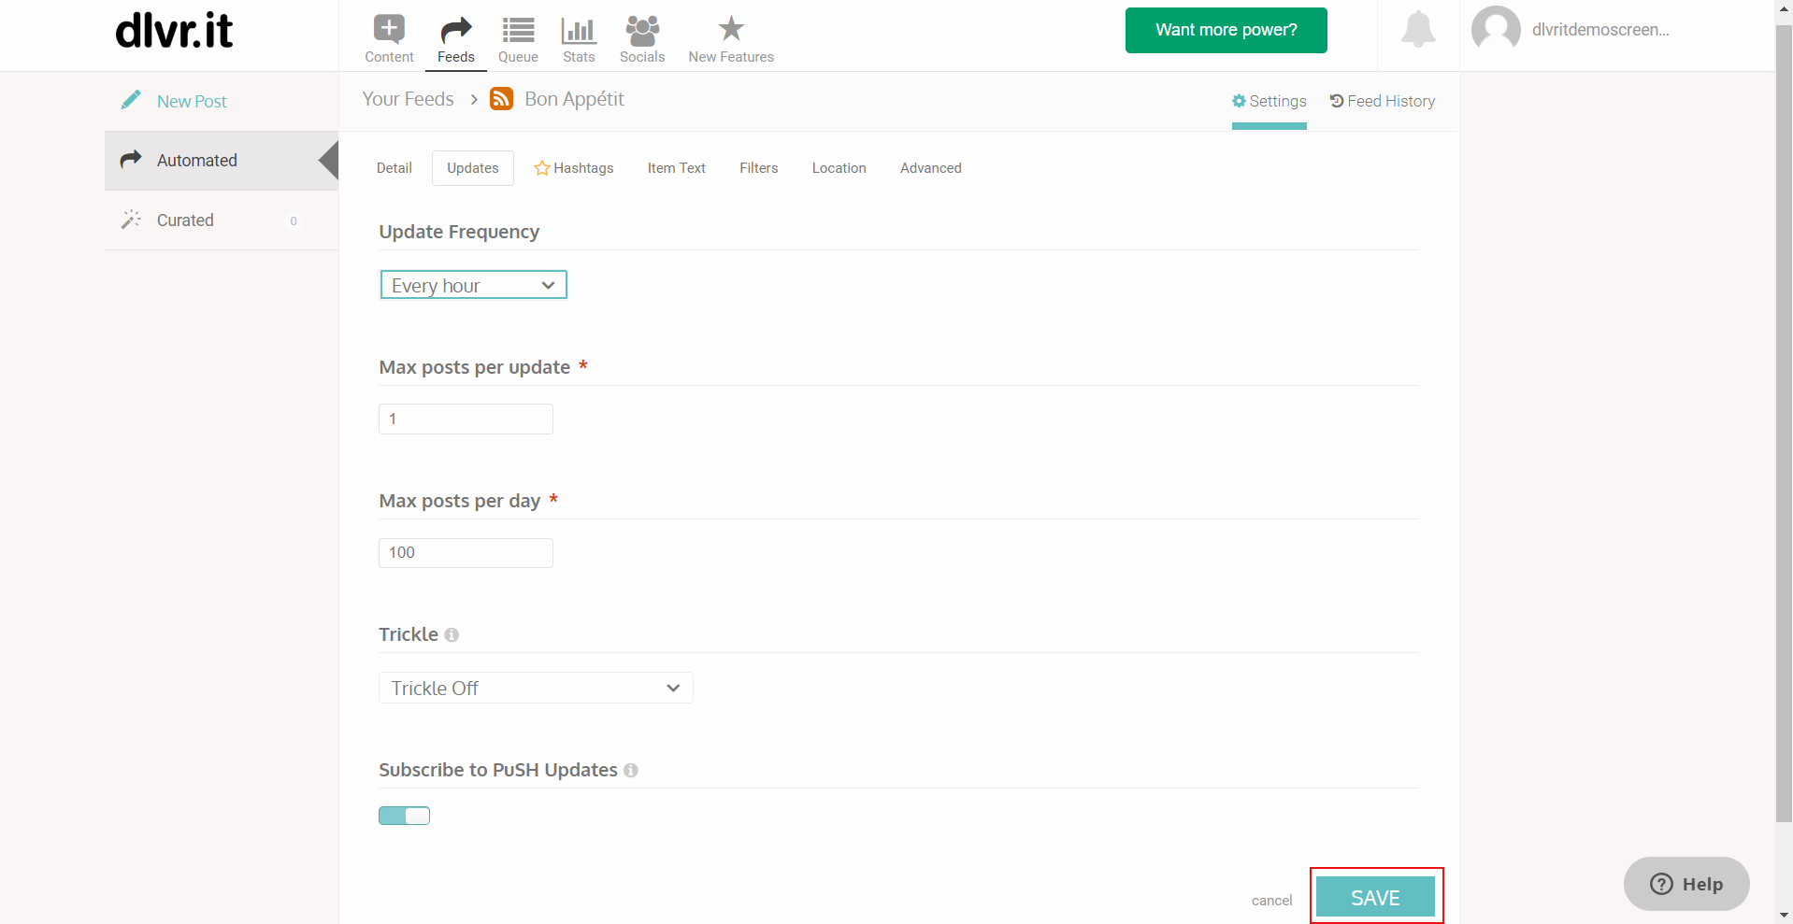Open the Feeds share-arrow icon
This screenshot has width=1793, height=924.
[x=456, y=30]
